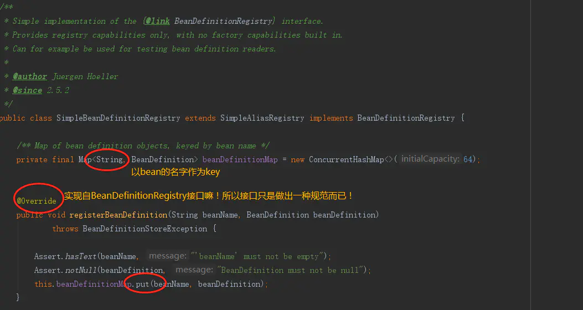583x310 pixels.
Task: Click the Assert.hasText method call
Action: 65,256
